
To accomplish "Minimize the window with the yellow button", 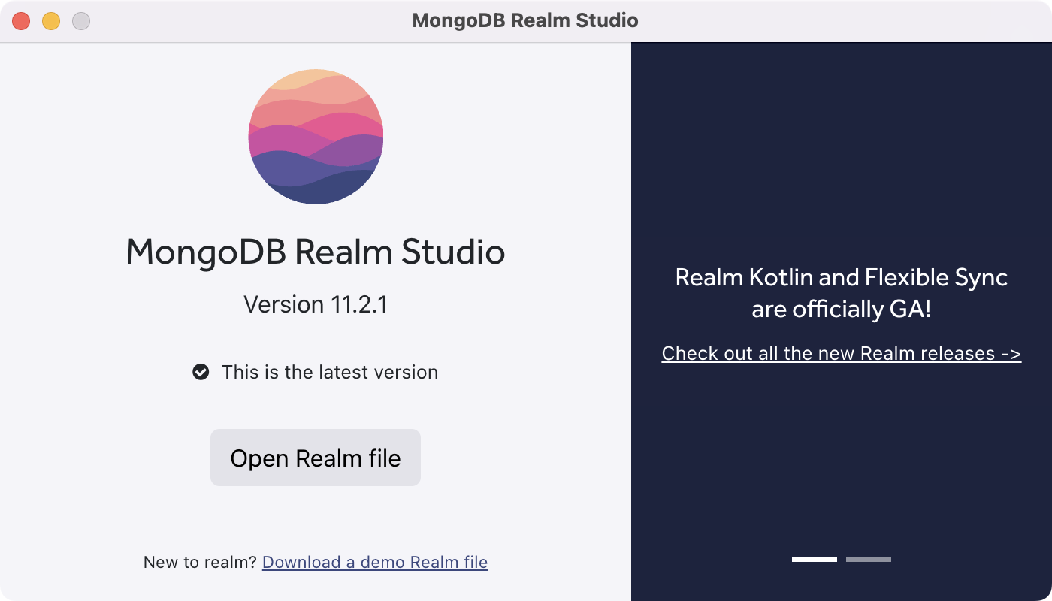I will point(51,21).
